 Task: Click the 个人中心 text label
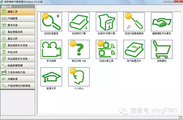point(79,89)
